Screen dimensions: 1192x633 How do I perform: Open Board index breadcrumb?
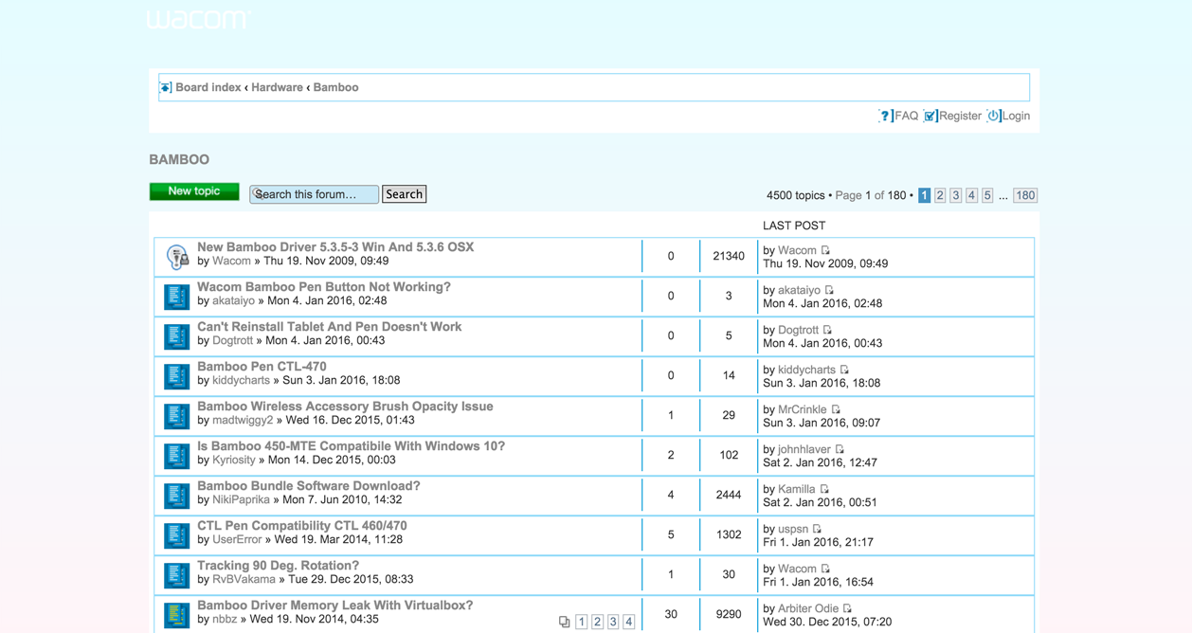[208, 87]
